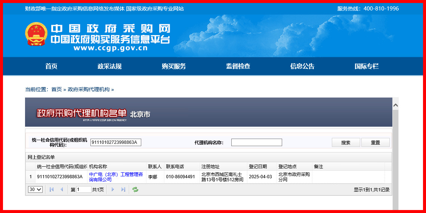Open 信息公告 navigation menu item
Image resolution: width=426 pixels, height=213 pixels.
[x=302, y=66]
